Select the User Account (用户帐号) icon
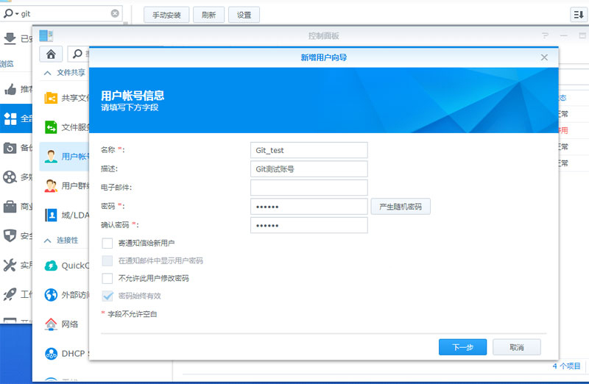This screenshot has width=589, height=384. click(x=51, y=156)
